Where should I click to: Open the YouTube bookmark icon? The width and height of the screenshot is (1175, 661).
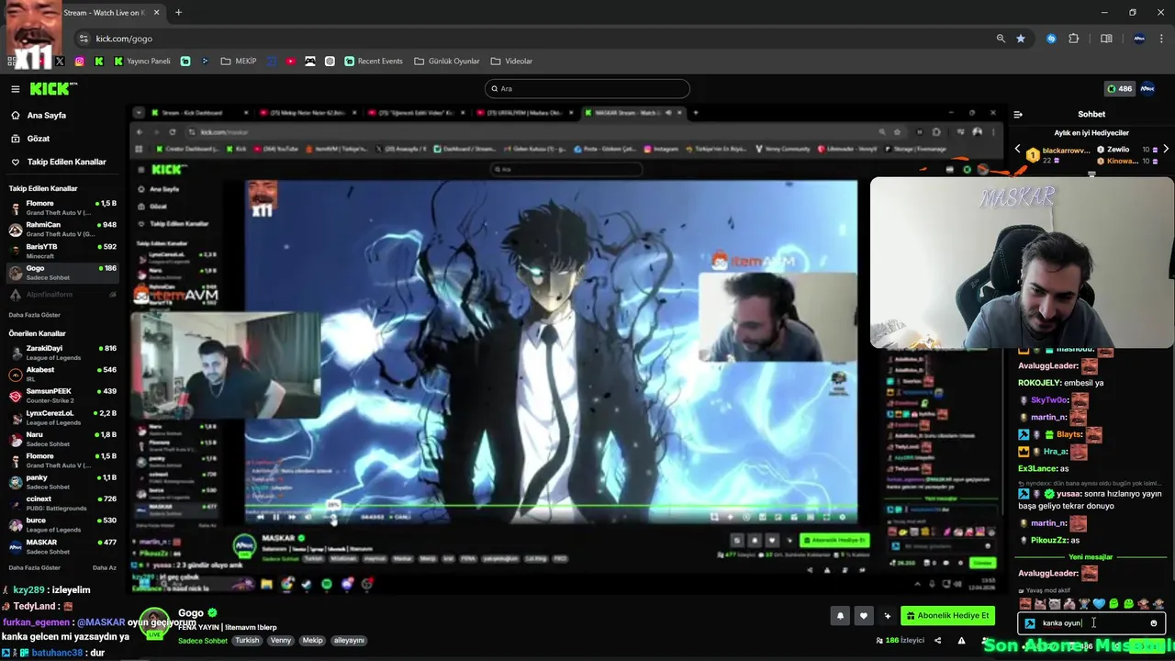291,62
